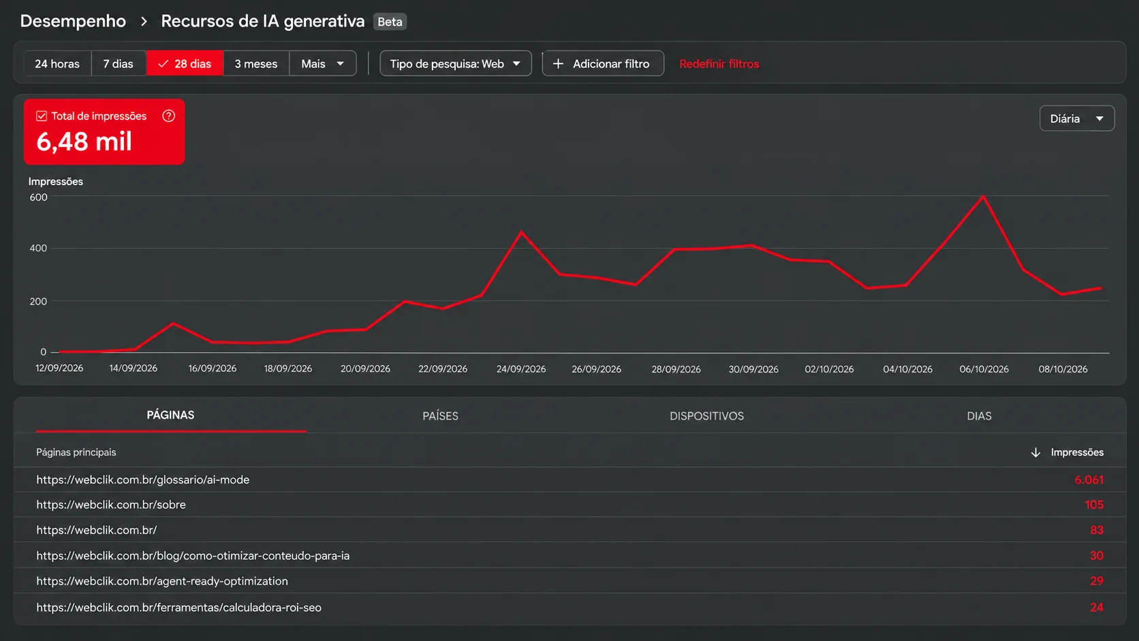Click the plus icon in Adicionar filtro

click(x=558, y=63)
